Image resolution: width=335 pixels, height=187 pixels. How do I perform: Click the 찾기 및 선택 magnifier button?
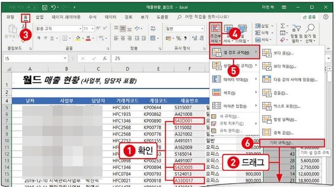310,33
